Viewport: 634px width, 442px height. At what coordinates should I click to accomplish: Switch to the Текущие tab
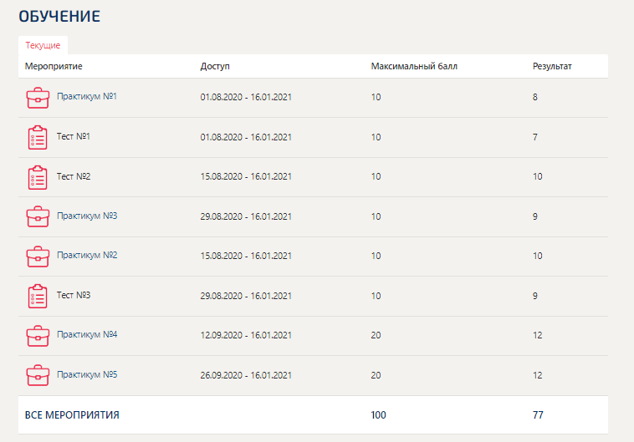point(43,45)
